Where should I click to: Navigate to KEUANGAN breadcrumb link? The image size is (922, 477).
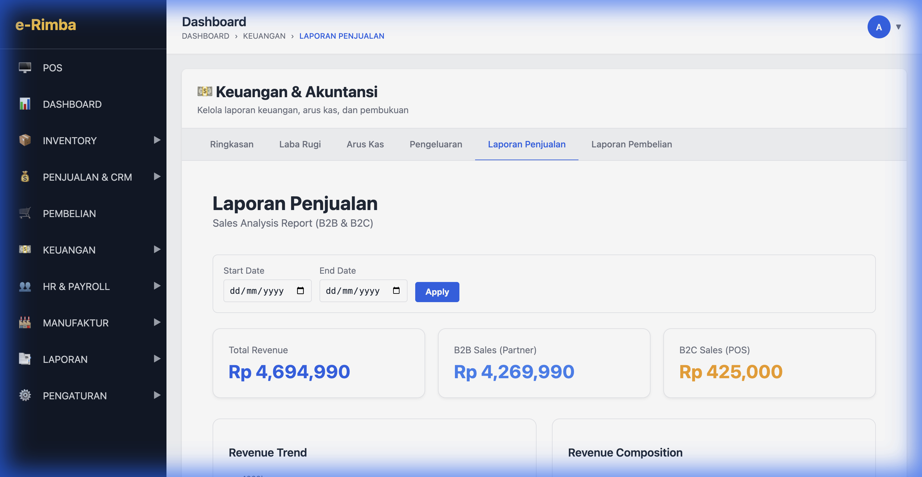point(264,36)
